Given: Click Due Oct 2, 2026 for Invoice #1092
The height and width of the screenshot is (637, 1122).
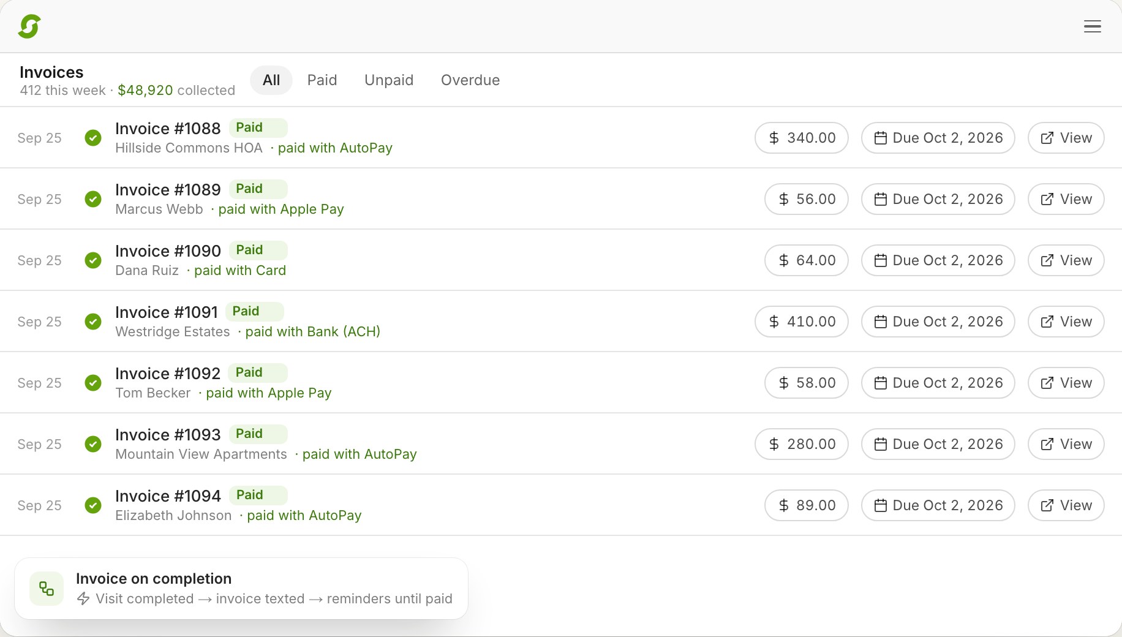Looking at the screenshot, I should tap(938, 383).
